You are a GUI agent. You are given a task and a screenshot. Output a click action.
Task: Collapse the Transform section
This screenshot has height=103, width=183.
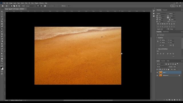157,38
